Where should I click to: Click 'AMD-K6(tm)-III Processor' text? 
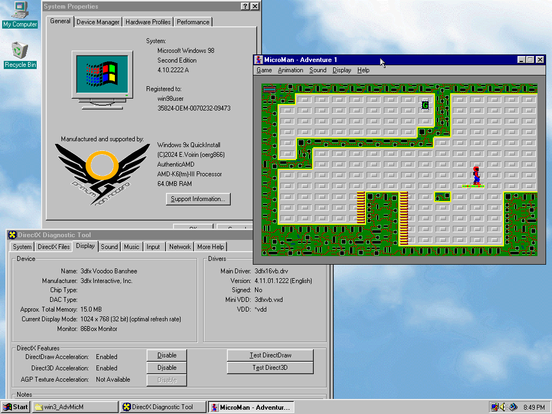point(189,174)
